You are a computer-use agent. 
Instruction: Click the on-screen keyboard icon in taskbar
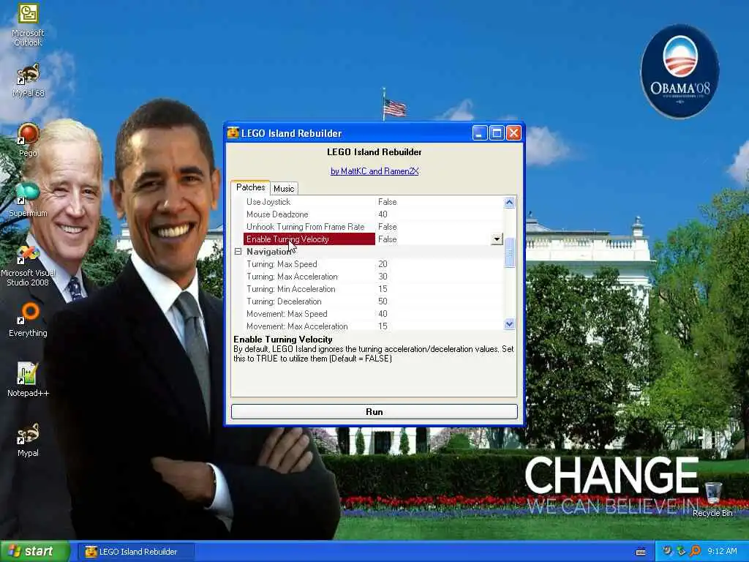pos(641,552)
